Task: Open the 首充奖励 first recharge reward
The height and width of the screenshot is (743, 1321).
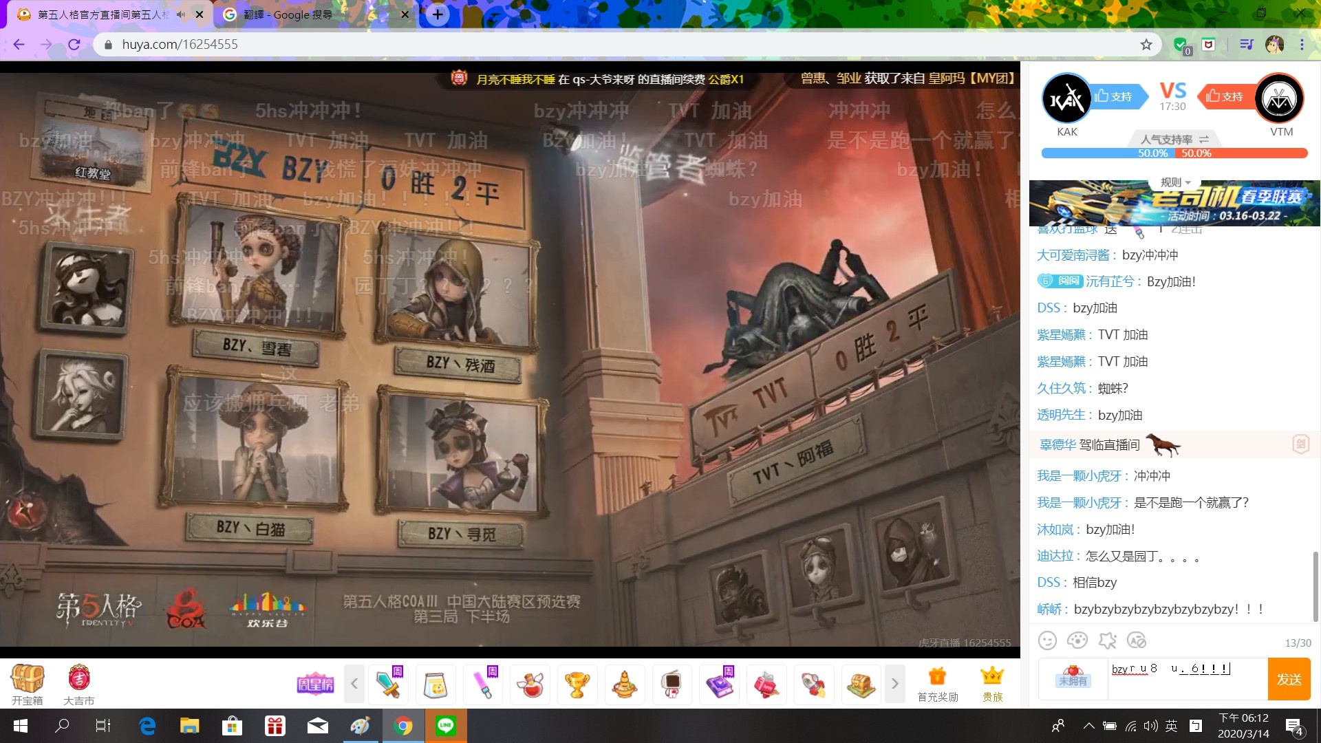Action: 938,684
